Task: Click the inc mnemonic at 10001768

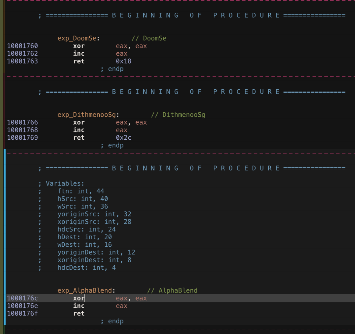Action: coord(79,130)
